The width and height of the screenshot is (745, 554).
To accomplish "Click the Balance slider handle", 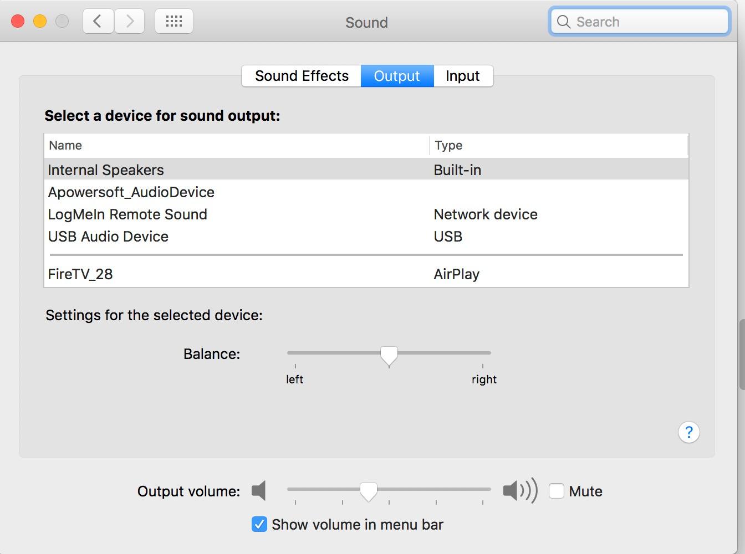I will pyautogui.click(x=389, y=355).
